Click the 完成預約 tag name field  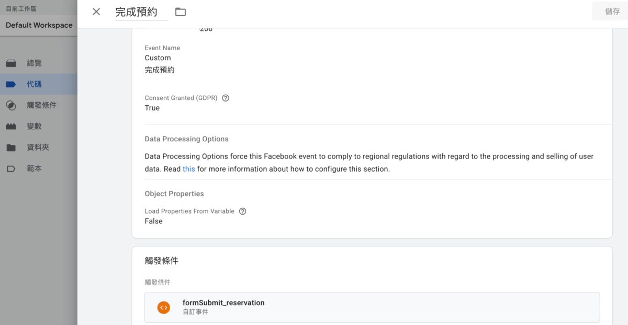(x=141, y=12)
